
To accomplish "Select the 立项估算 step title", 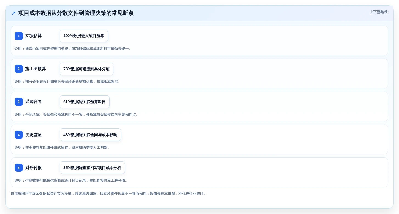I will (x=34, y=36).
